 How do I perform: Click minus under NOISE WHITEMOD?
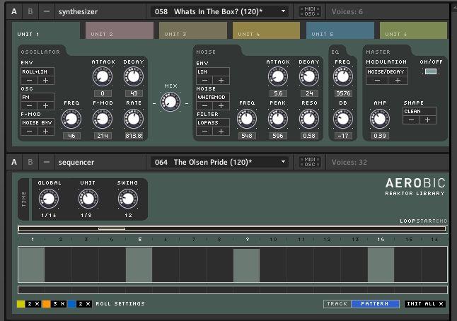coord(204,106)
